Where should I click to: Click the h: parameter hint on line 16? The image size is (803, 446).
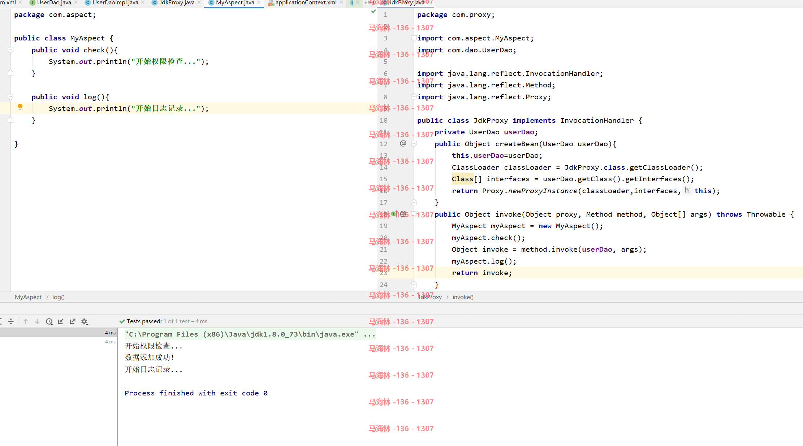pyautogui.click(x=687, y=190)
